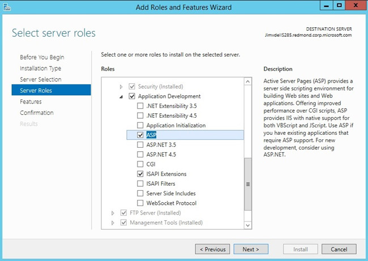
Task: Click the wizard icon in title bar
Action: (x=7, y=7)
